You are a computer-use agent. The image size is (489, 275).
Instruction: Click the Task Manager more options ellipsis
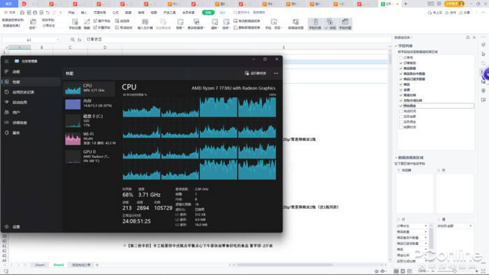(276, 73)
